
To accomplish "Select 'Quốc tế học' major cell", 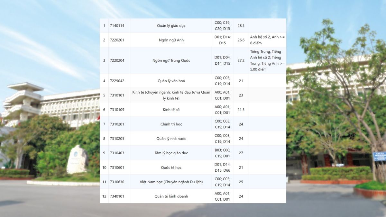I will 171,167.
